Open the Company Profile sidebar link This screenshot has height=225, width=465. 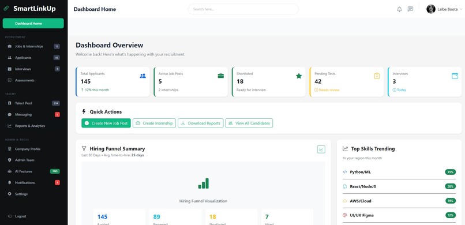(33, 149)
